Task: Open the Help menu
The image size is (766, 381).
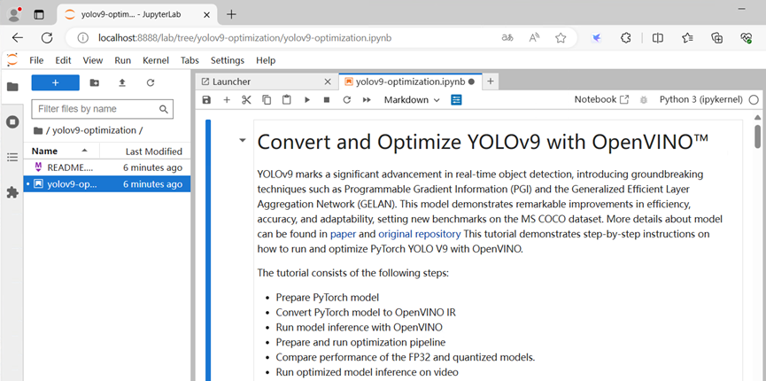Action: click(266, 60)
